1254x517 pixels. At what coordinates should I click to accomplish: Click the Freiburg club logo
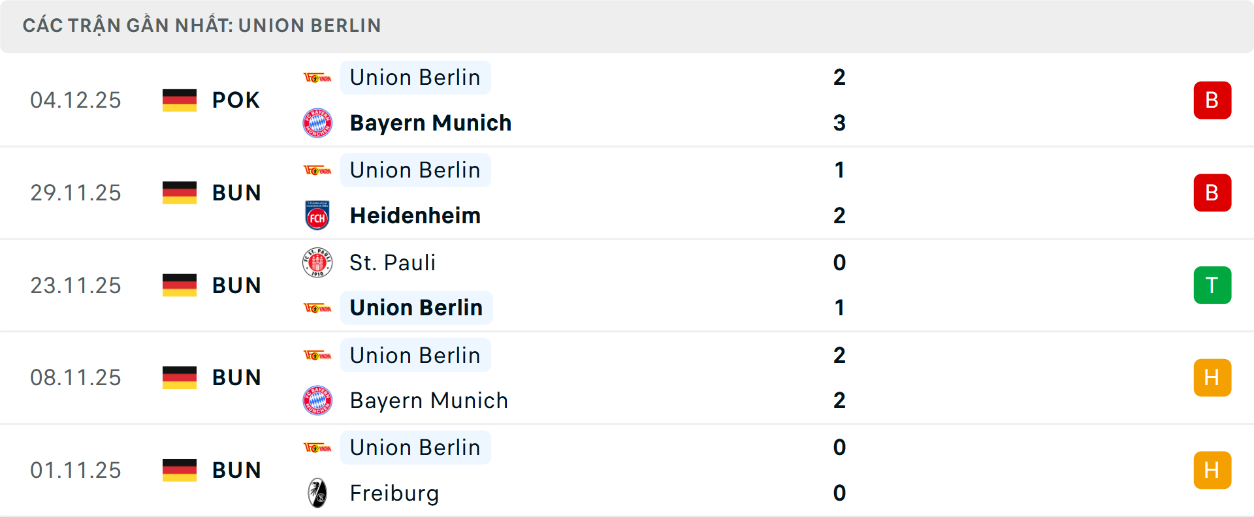tap(318, 493)
